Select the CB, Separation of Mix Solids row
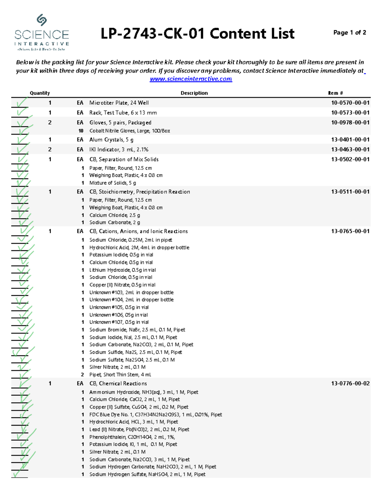The image size is (382, 494). pos(124,159)
